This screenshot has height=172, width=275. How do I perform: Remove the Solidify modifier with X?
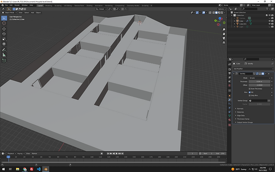(269, 74)
